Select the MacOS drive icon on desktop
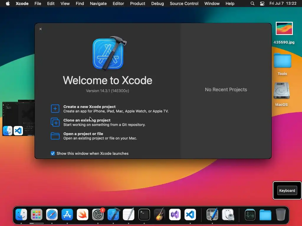The width and height of the screenshot is (302, 226). click(282, 94)
